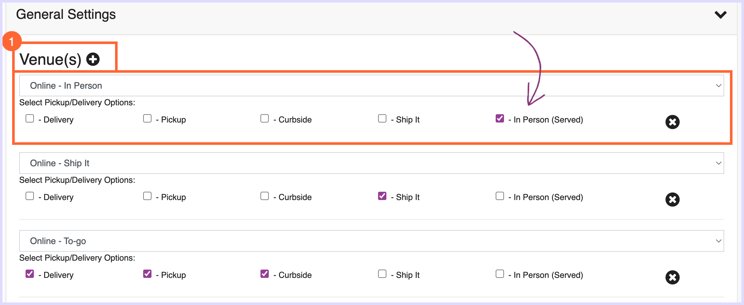Click the General Settings header title
This screenshot has width=744, height=305.
click(x=66, y=15)
